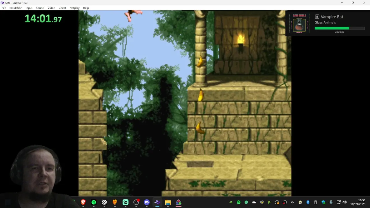Open Discord from the taskbar
This screenshot has height=208, width=370.
[147, 203]
